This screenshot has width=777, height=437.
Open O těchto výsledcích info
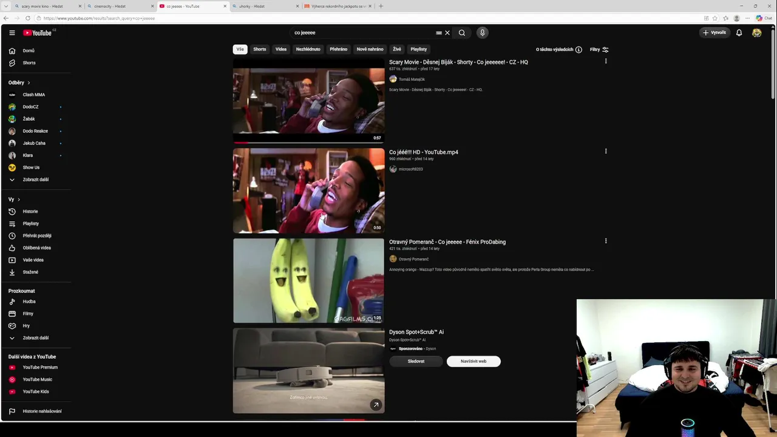tap(558, 50)
